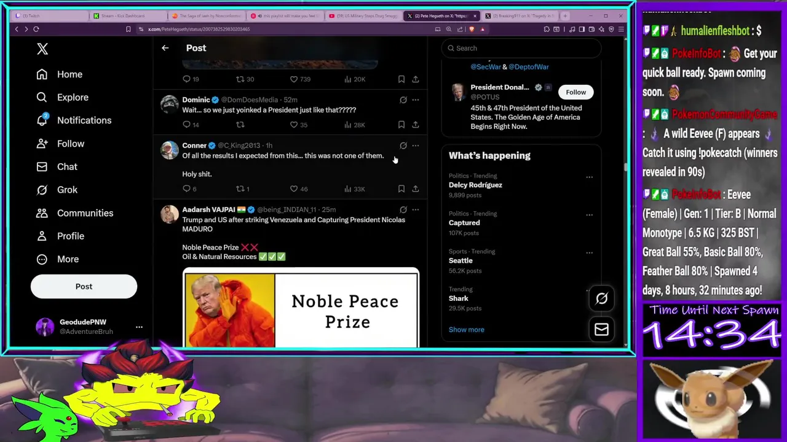Open Notifications in the sidebar
The width and height of the screenshot is (787, 442).
[74, 120]
